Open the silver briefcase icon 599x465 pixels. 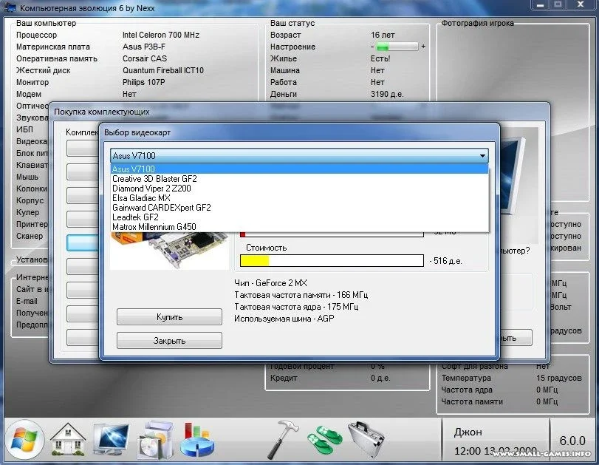(367, 439)
